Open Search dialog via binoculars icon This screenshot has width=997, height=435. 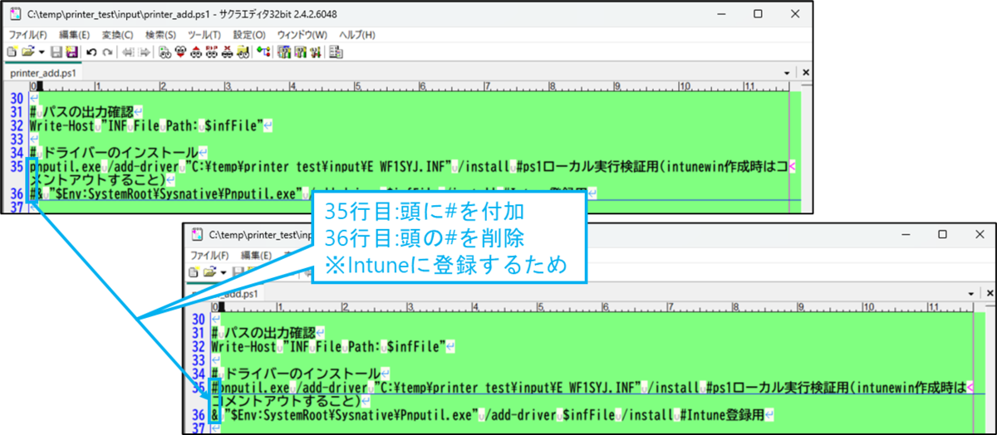click(165, 52)
